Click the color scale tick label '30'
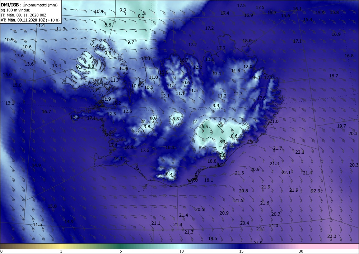Viewport: 359px width, 254px height. coord(301,251)
